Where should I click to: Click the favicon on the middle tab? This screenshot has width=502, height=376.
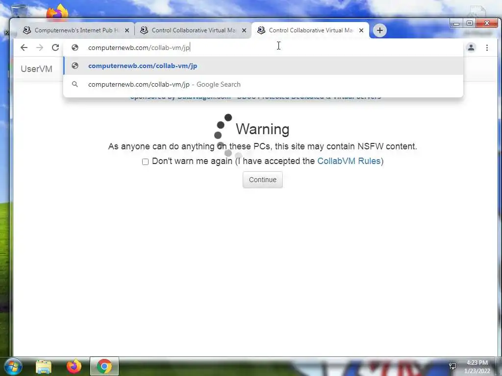144,30
